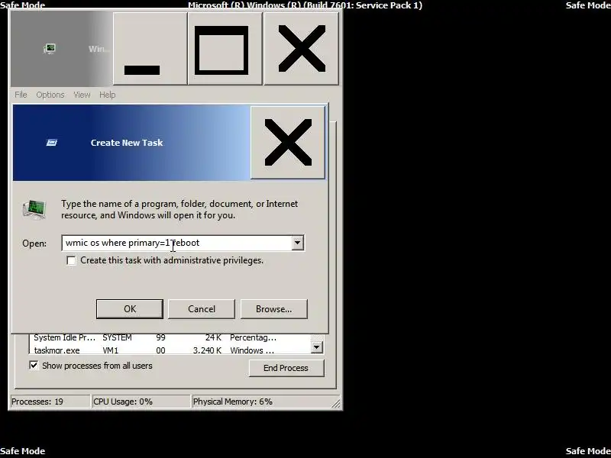Image resolution: width=611 pixels, height=458 pixels.
Task: Click the Browse... button
Action: click(274, 309)
